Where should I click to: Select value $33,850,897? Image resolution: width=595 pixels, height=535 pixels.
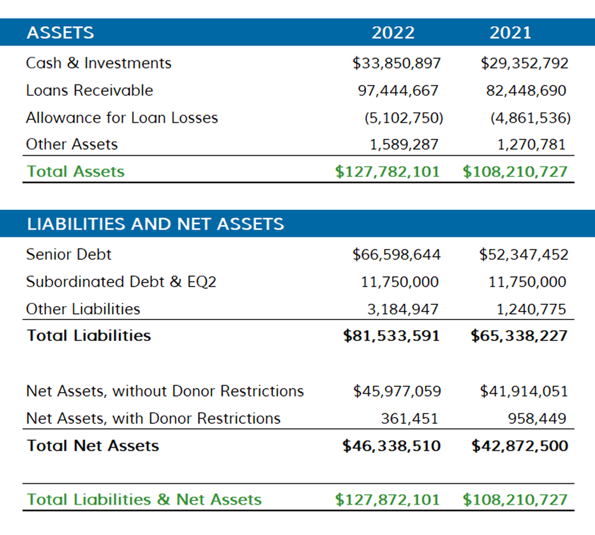point(396,63)
